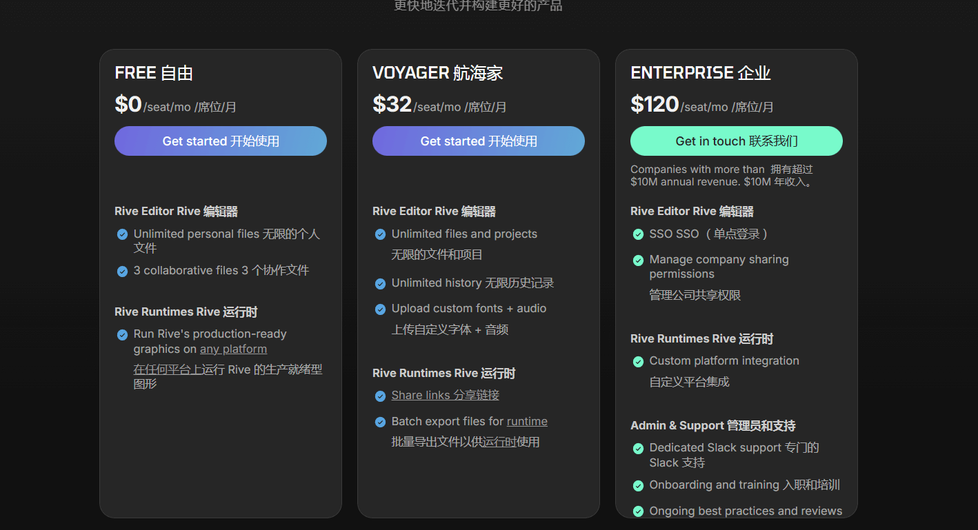Click checkmark icon beside Unlimited personal files
The width and height of the screenshot is (978, 530).
tap(122, 234)
